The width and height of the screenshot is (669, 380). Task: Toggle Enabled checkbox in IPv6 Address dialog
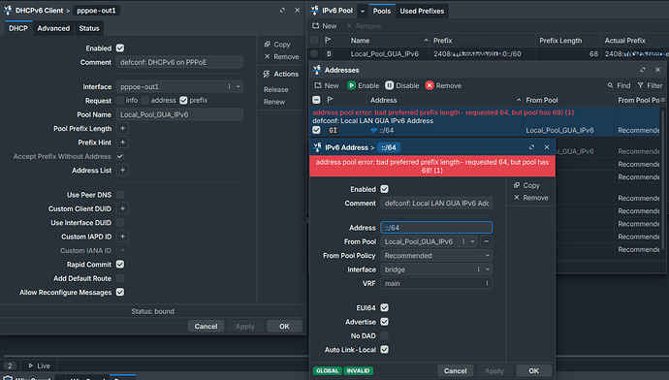(x=384, y=189)
